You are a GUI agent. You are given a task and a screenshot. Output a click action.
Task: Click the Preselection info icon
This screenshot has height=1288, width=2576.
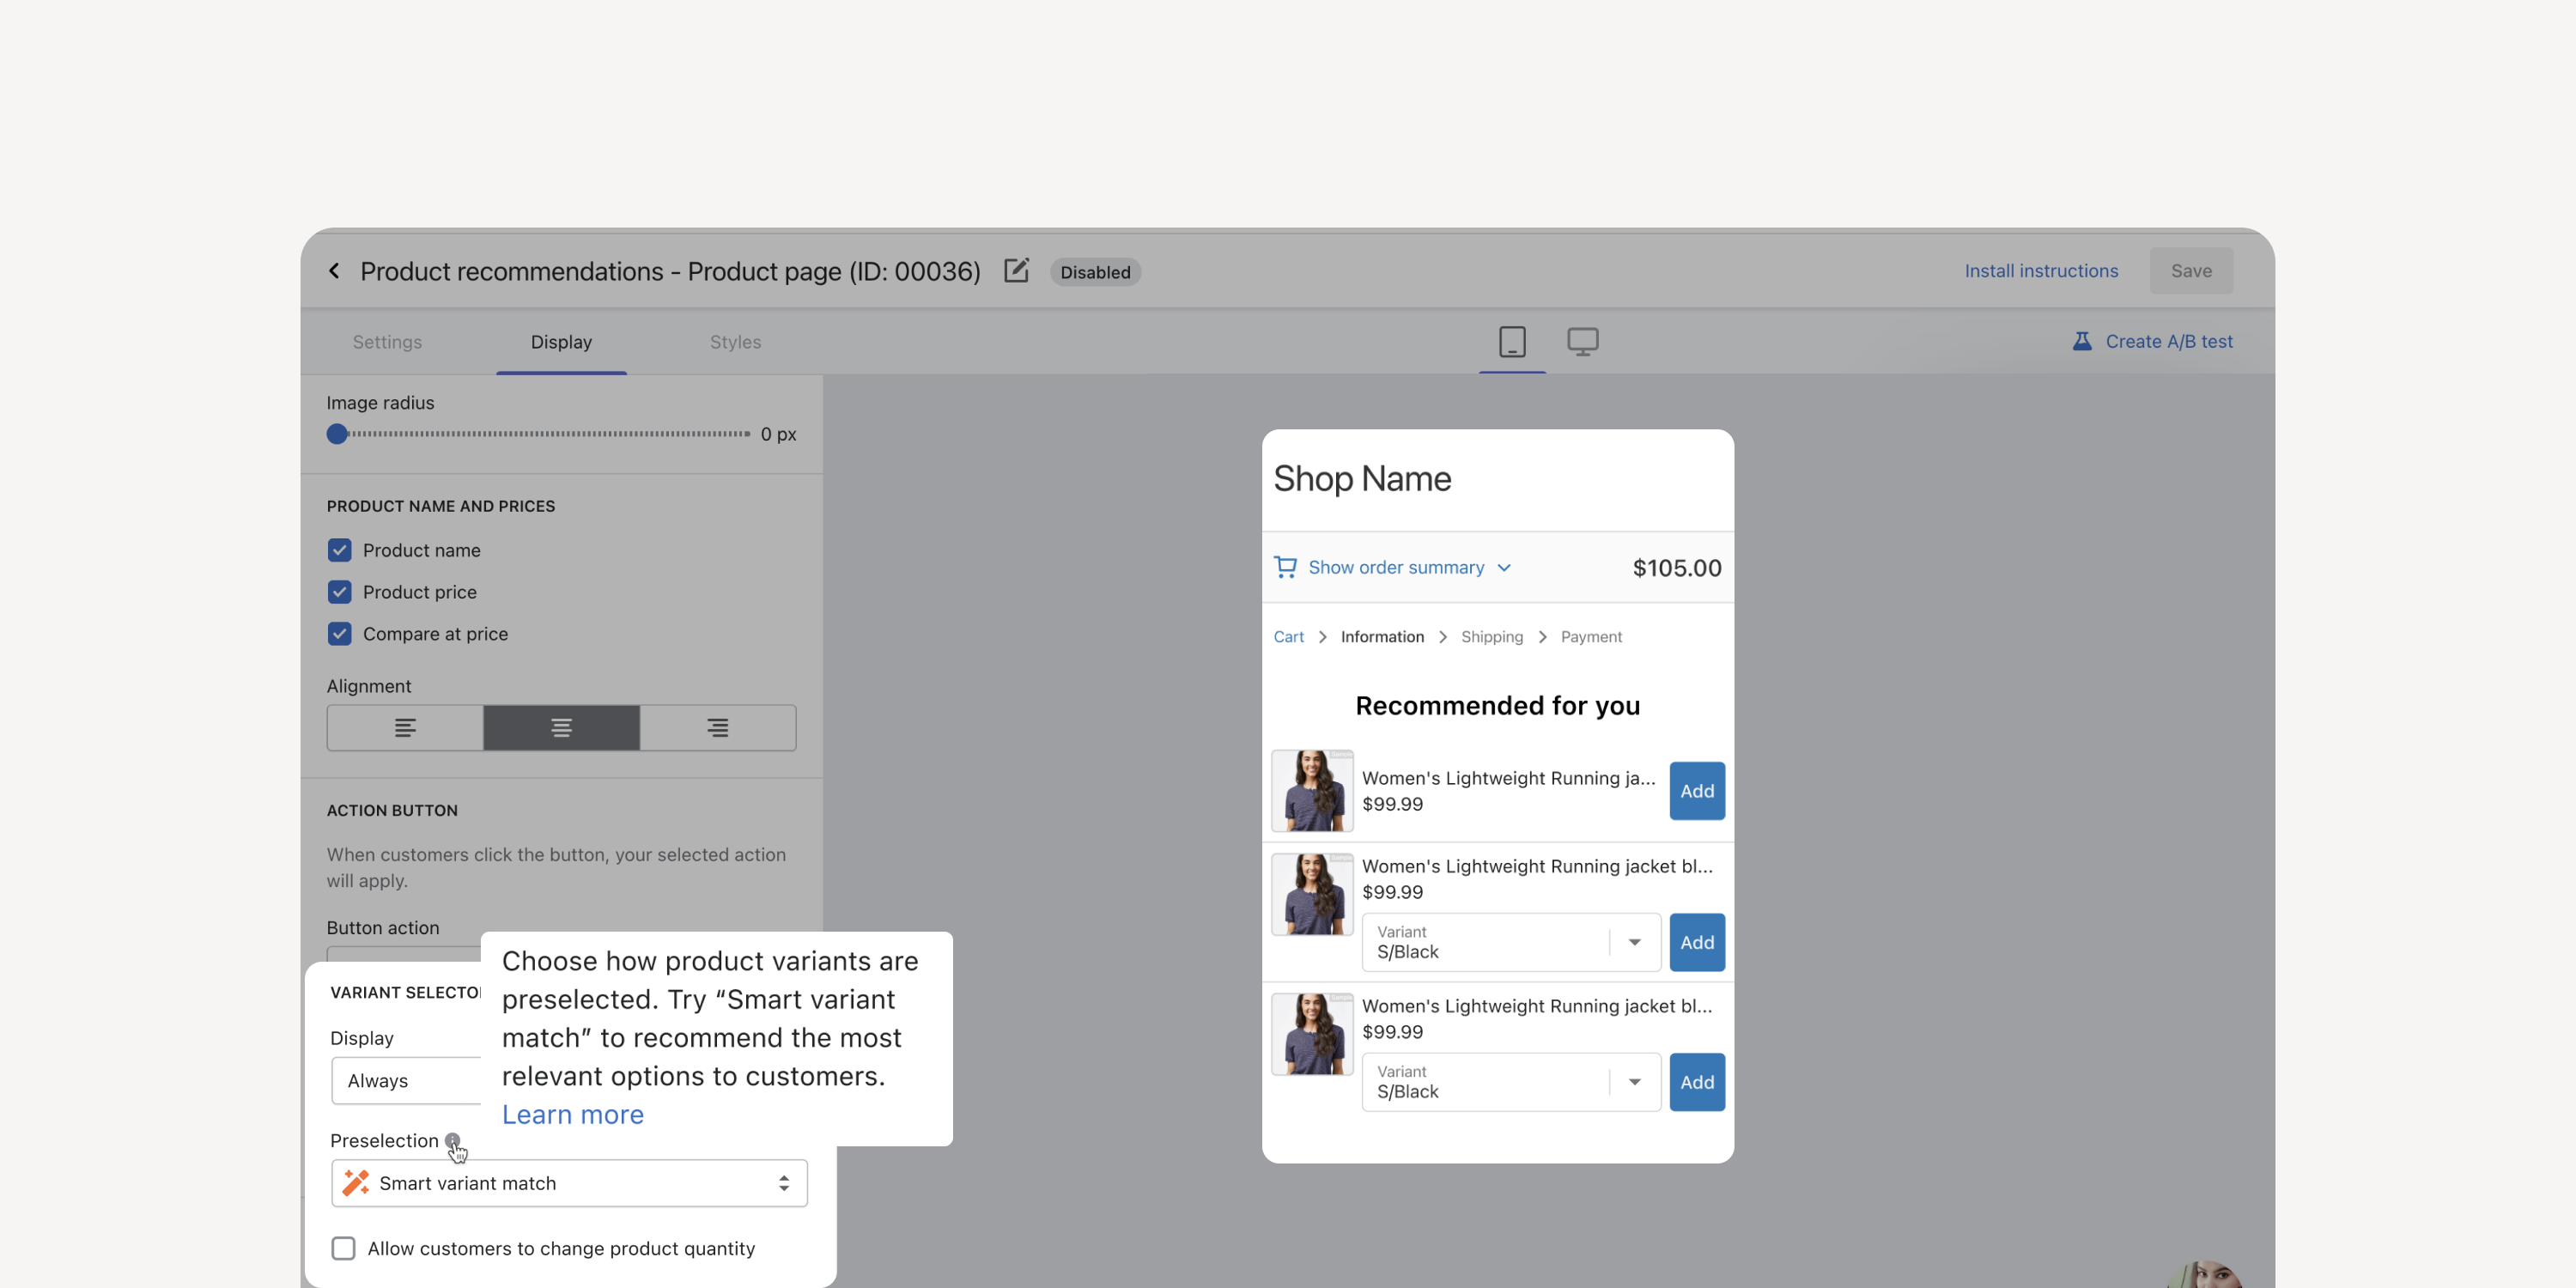[452, 1140]
